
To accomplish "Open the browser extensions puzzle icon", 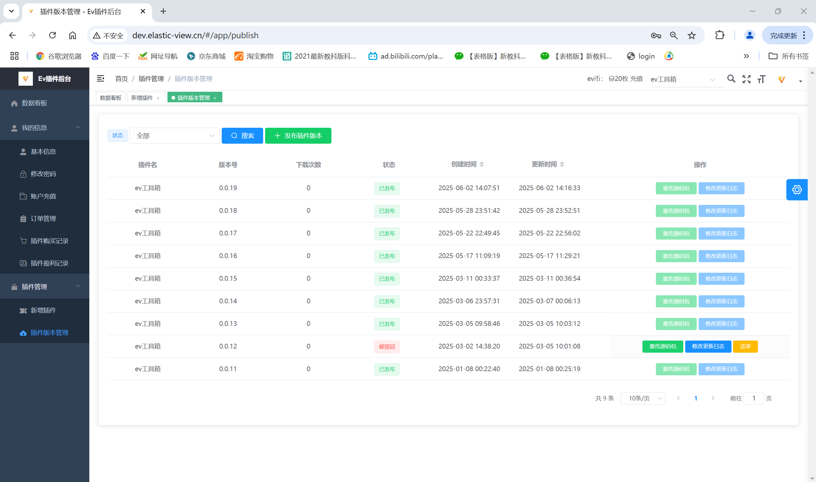I will click(x=720, y=35).
